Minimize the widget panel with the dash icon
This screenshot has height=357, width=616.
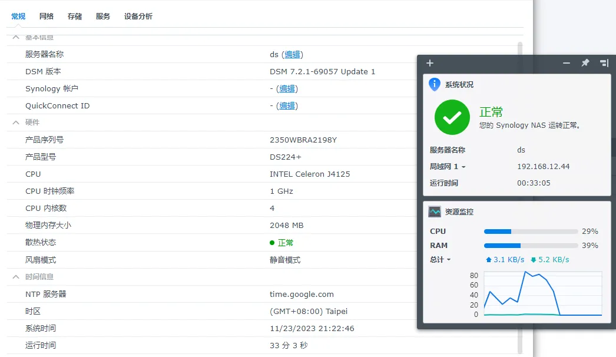pyautogui.click(x=567, y=63)
